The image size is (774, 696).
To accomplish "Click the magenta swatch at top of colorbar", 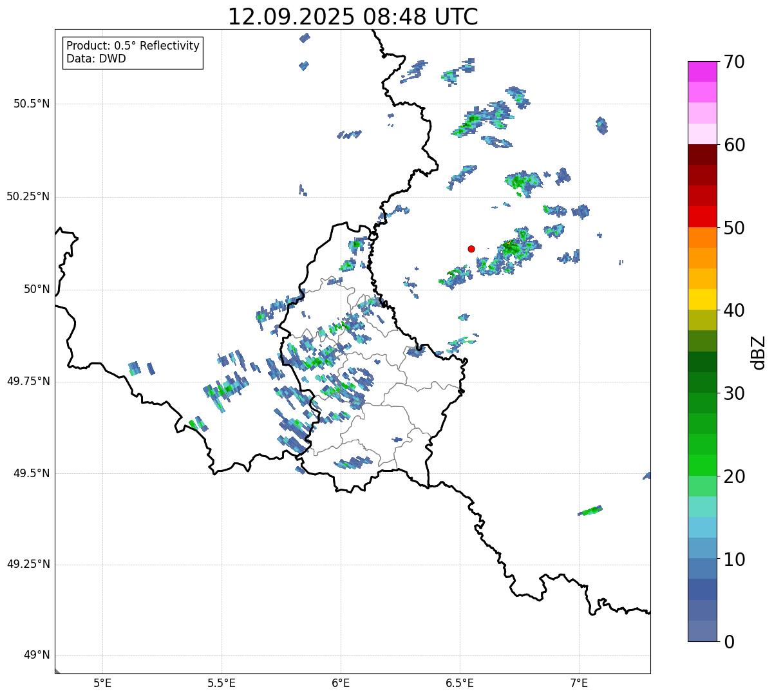I will coord(702,71).
